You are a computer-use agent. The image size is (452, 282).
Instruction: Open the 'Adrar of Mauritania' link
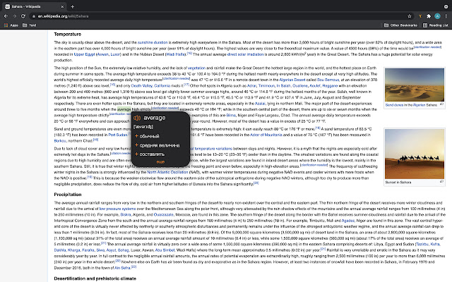pyautogui.click(x=266, y=135)
